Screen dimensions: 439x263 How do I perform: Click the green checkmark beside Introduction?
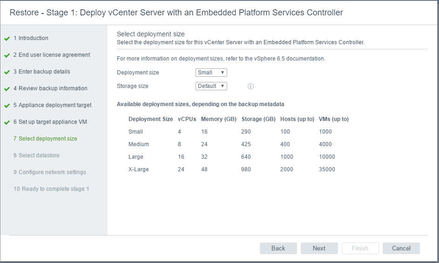7,39
